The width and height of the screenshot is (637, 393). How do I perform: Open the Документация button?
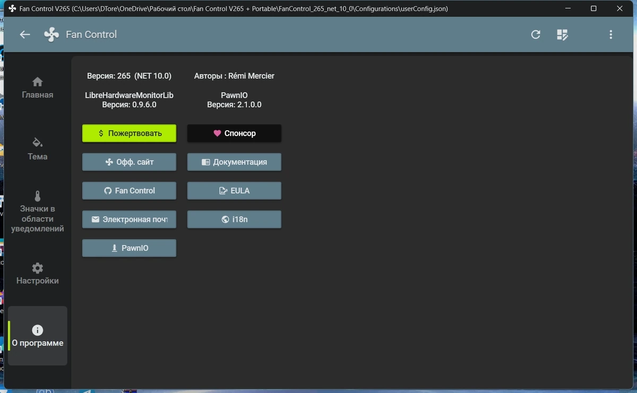[x=234, y=162]
